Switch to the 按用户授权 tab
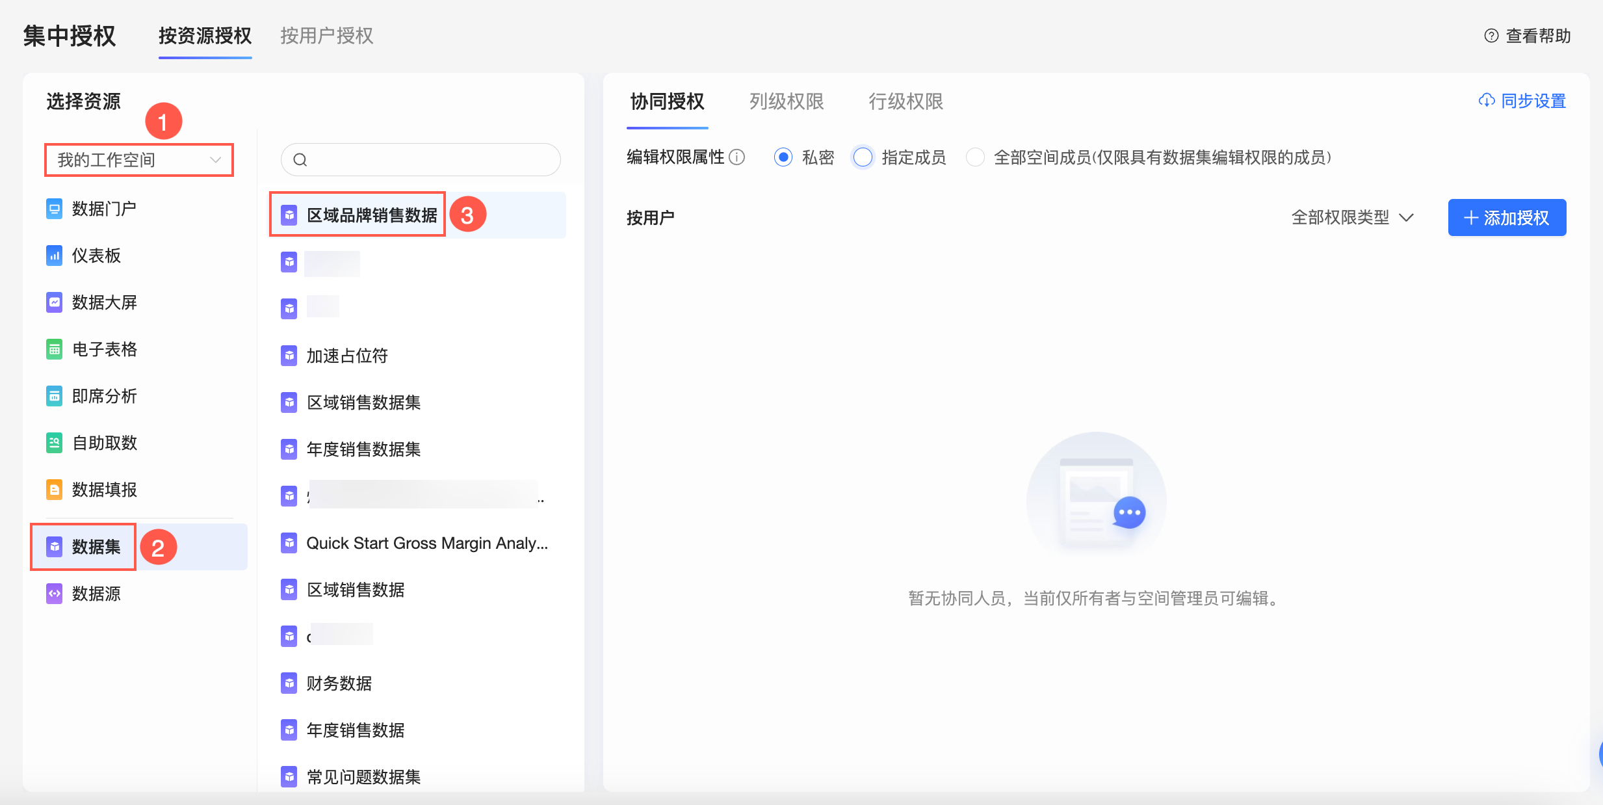Image resolution: width=1603 pixels, height=805 pixels. tap(326, 36)
